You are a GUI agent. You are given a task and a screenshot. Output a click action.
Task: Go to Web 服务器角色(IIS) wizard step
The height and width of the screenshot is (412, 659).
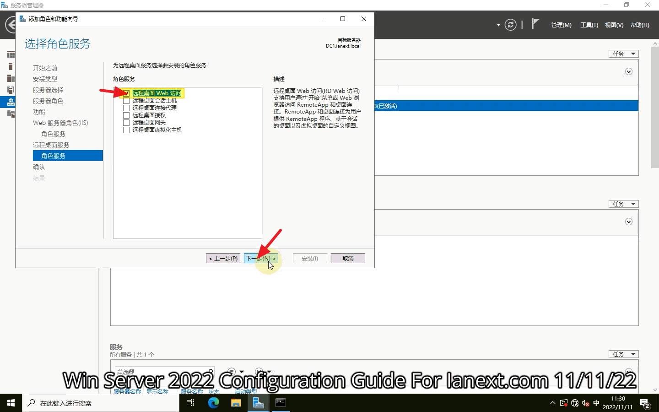(x=60, y=123)
